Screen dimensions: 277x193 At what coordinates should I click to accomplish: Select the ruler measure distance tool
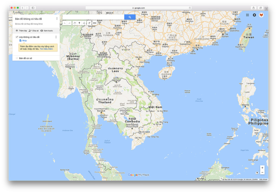(x=94, y=23)
